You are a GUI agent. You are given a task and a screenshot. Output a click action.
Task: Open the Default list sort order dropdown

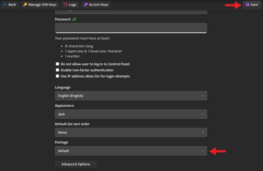(131, 132)
